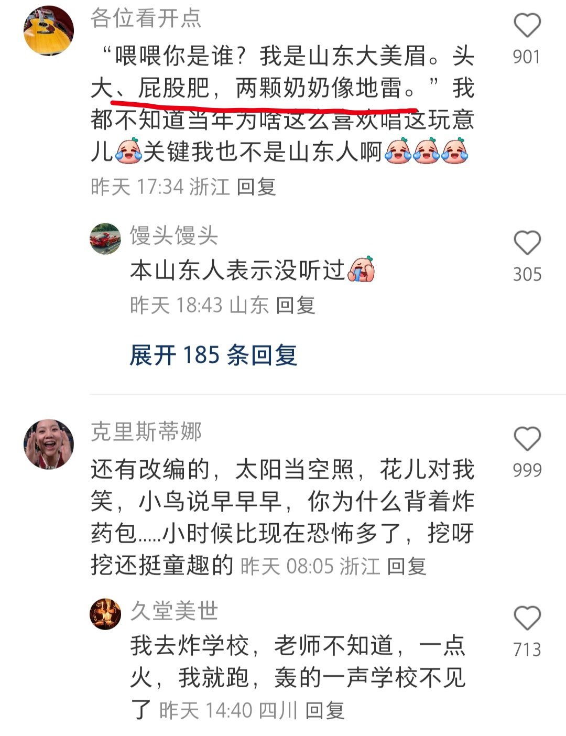Reply to 久堂美世's comment from 四川
Screen dimensions: 566x736
(325, 711)
